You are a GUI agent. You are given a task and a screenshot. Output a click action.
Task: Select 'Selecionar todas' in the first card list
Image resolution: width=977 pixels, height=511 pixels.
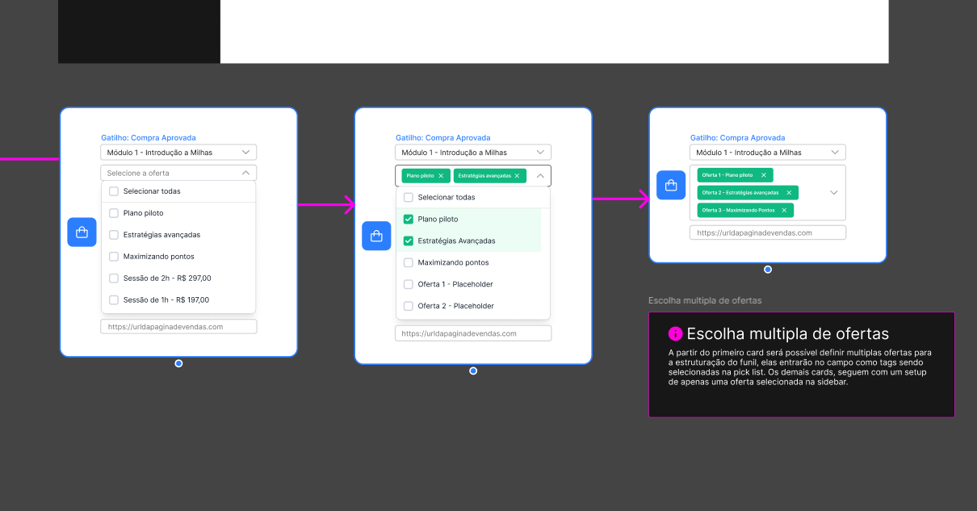114,191
